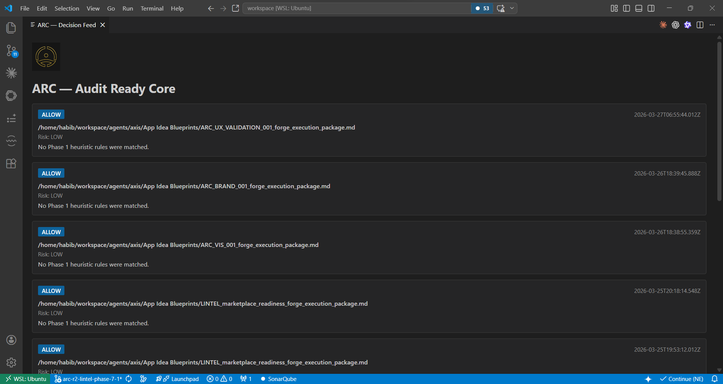
Task: Open the Extensions panel
Action: [11, 163]
